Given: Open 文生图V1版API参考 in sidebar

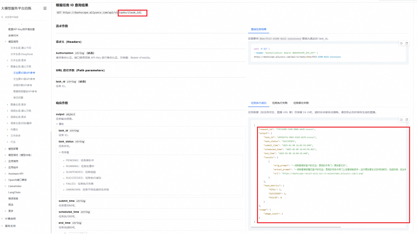Looking at the screenshot, I should tap(24, 79).
